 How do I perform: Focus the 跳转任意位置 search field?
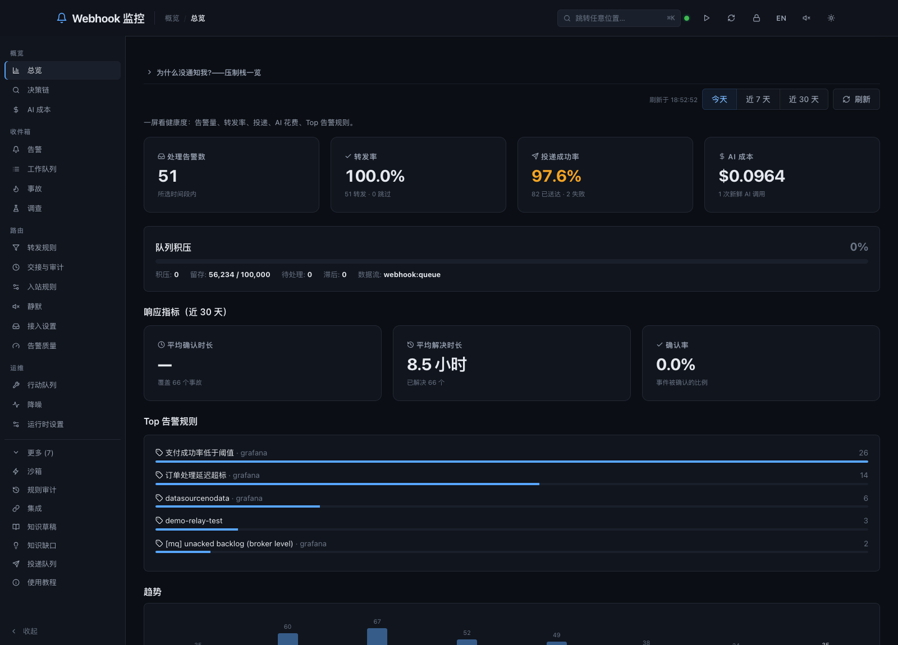point(618,18)
